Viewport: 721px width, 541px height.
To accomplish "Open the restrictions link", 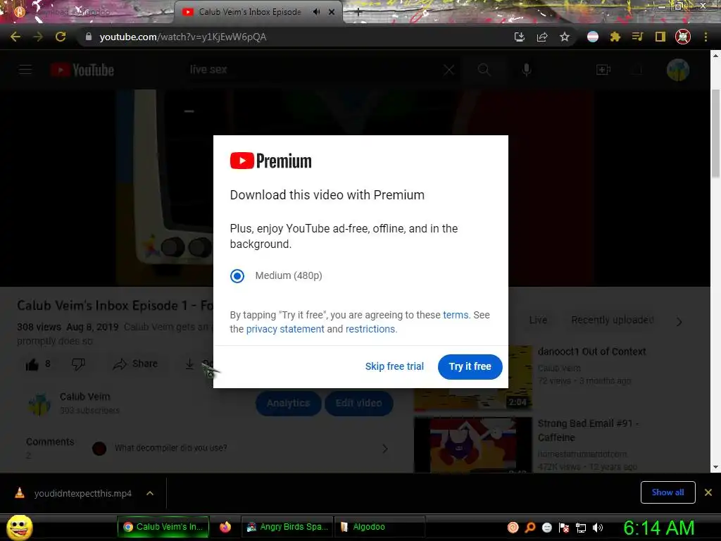I will pyautogui.click(x=370, y=330).
